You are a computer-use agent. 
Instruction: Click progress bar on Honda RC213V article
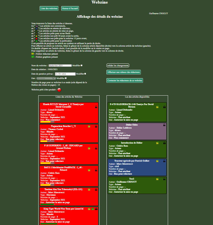point(47,122)
